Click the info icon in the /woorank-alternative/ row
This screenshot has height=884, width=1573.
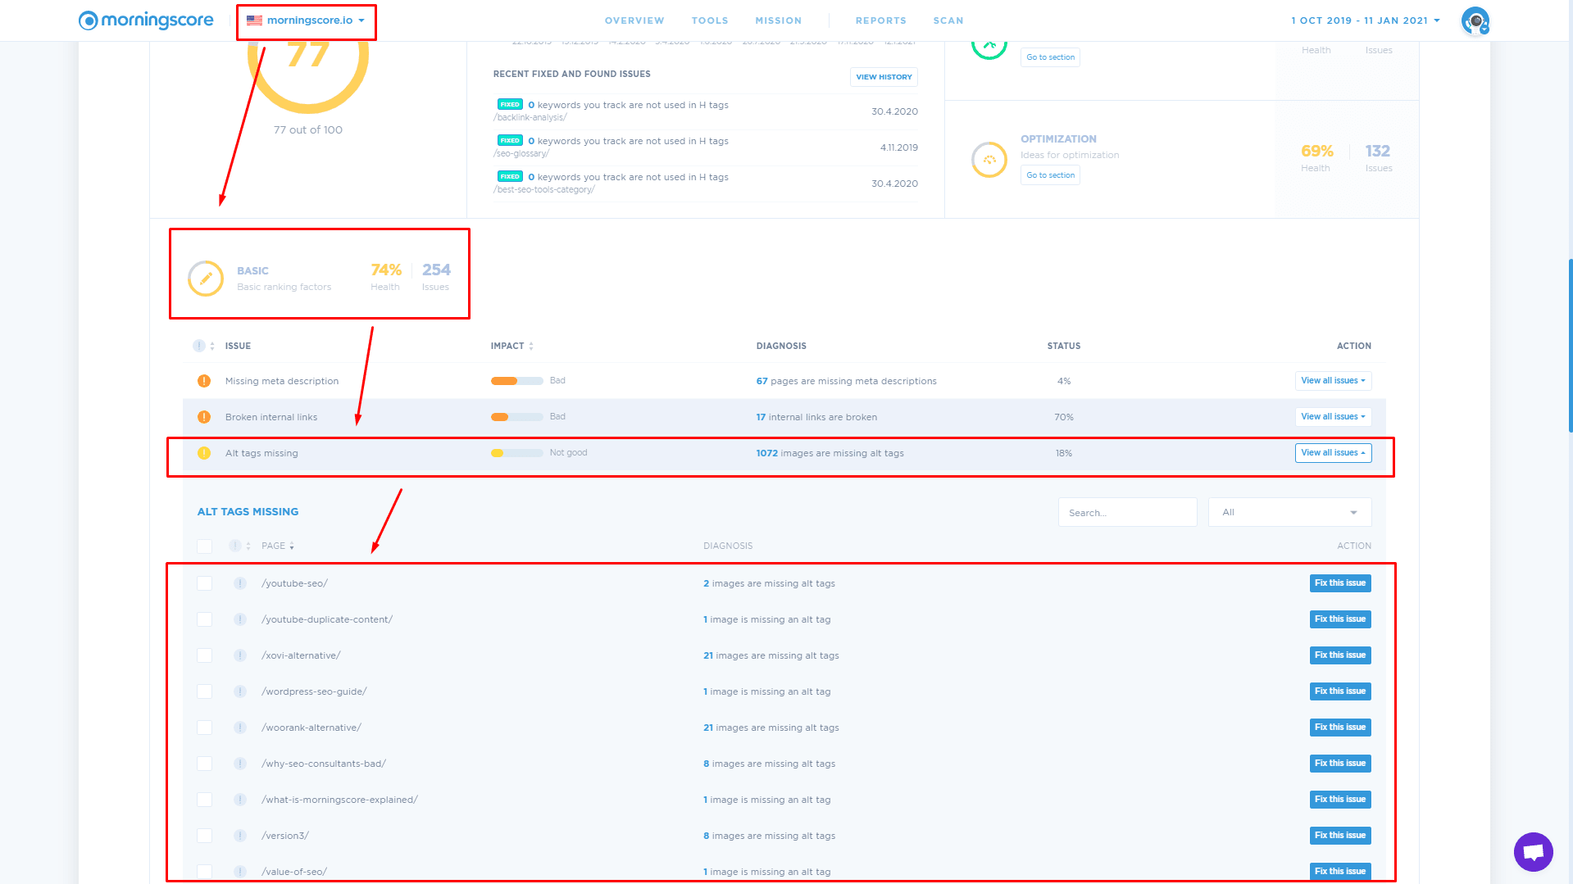pos(240,728)
